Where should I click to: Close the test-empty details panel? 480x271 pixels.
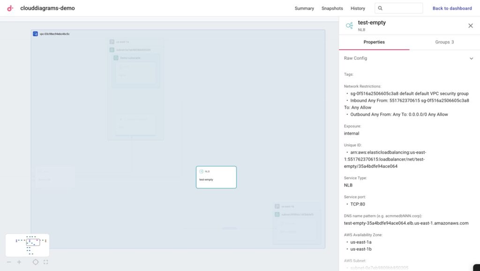(x=471, y=26)
